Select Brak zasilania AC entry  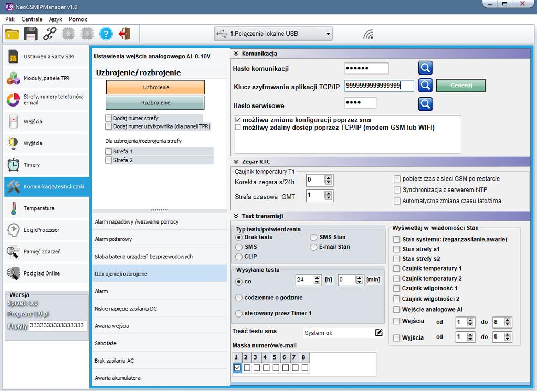coord(160,361)
